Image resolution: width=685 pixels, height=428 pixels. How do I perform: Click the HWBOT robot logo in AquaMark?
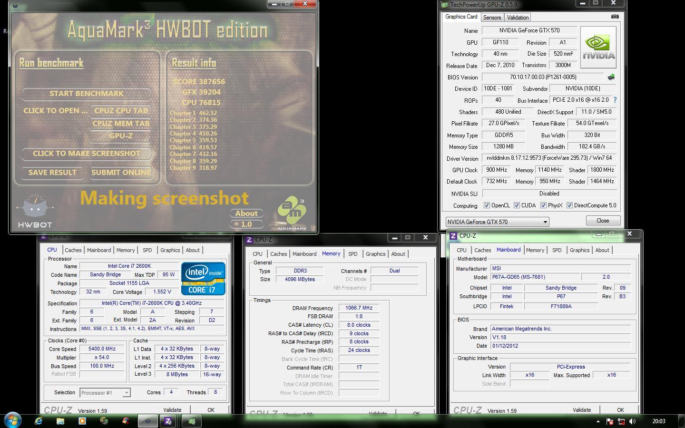pyautogui.click(x=35, y=210)
